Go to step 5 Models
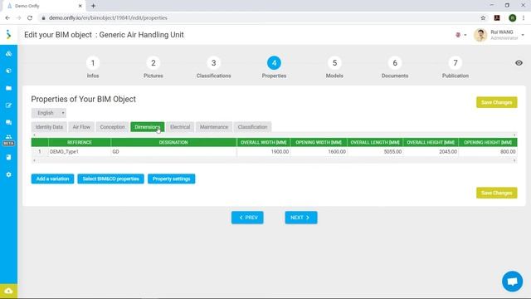 pyautogui.click(x=334, y=67)
